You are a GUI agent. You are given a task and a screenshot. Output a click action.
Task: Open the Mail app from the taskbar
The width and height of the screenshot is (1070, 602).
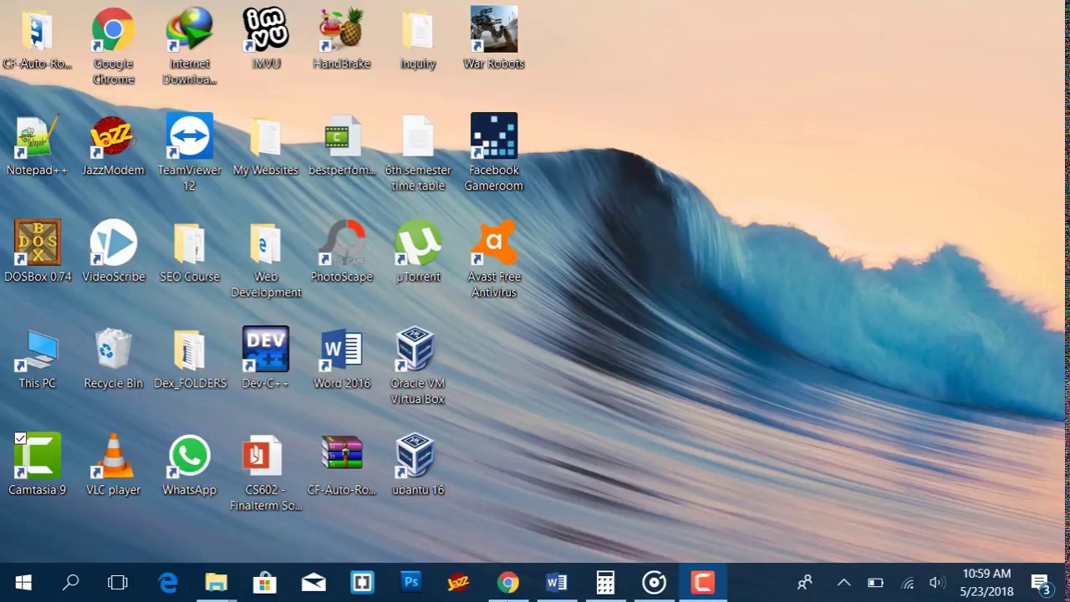coord(313,583)
